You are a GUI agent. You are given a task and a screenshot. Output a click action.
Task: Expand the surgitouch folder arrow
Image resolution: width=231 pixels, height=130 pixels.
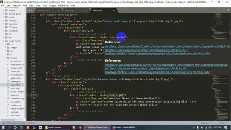[x=3, y=31]
